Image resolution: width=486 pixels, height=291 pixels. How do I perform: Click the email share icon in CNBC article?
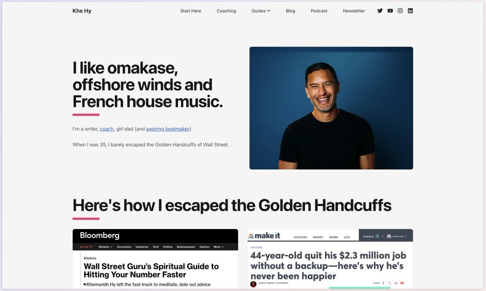(x=402, y=283)
